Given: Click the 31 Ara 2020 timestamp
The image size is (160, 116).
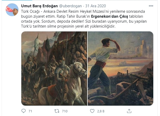Looking at the screenshot, I should coord(95,6).
